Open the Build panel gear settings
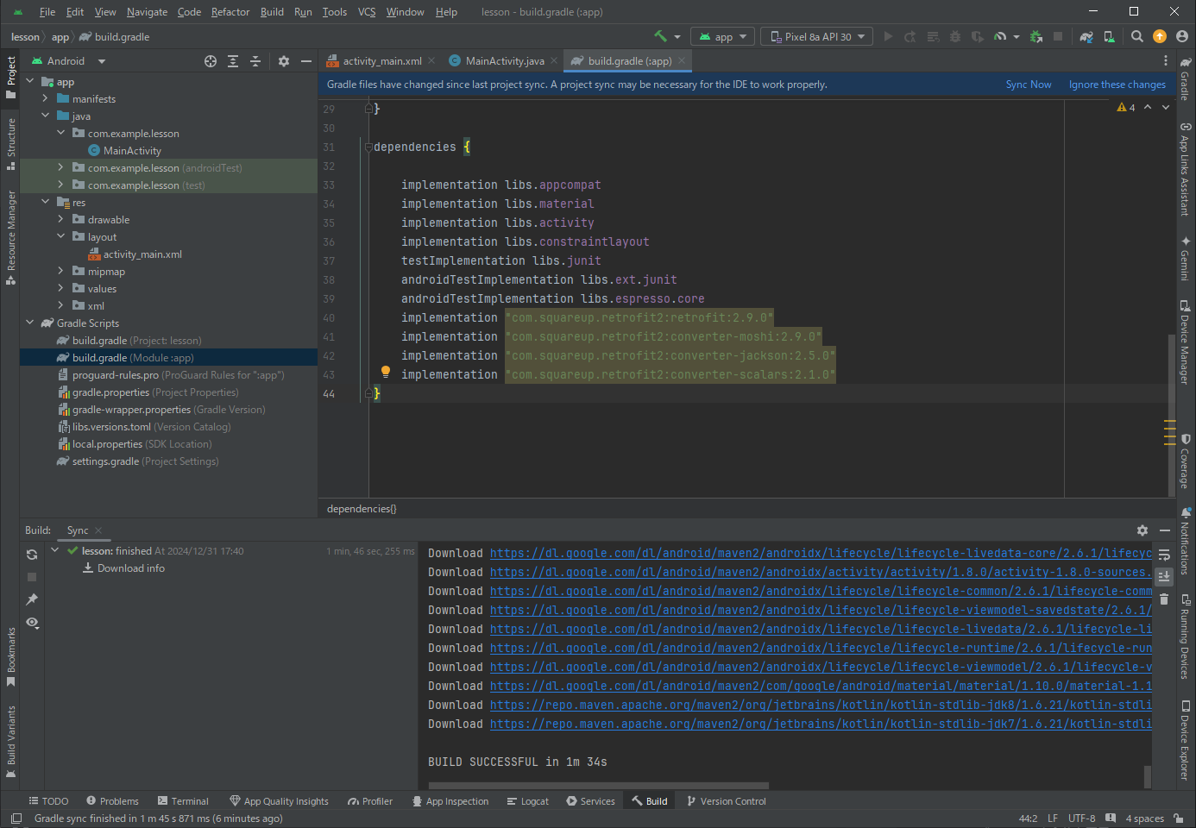This screenshot has height=828, width=1196. click(1142, 530)
